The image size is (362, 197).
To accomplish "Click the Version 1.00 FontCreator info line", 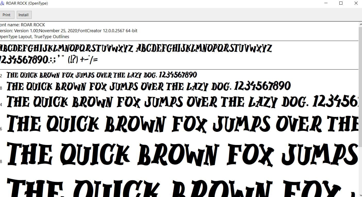I will (68, 31).
